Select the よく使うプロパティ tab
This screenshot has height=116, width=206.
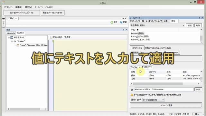click(145, 67)
